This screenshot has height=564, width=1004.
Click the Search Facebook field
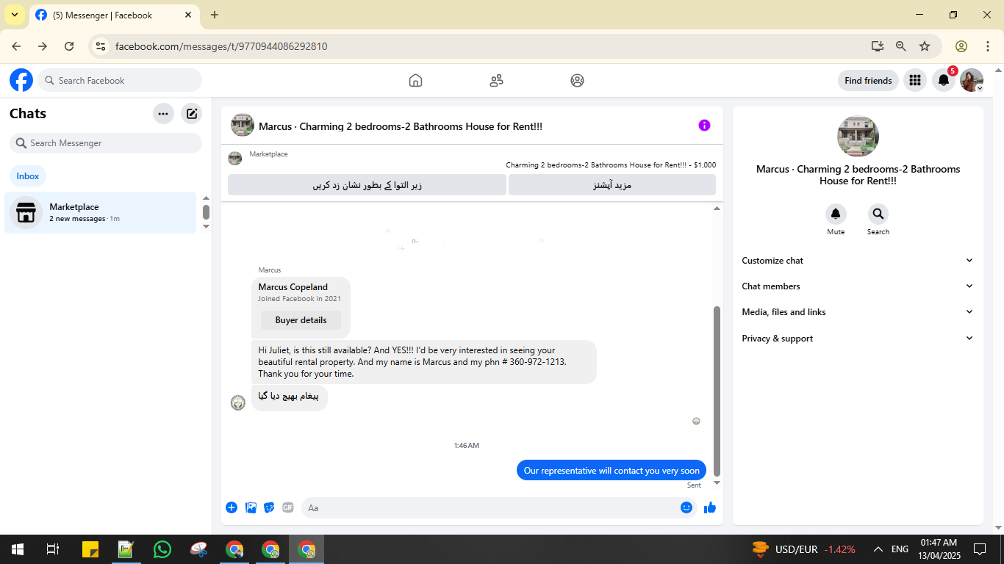[x=120, y=80]
